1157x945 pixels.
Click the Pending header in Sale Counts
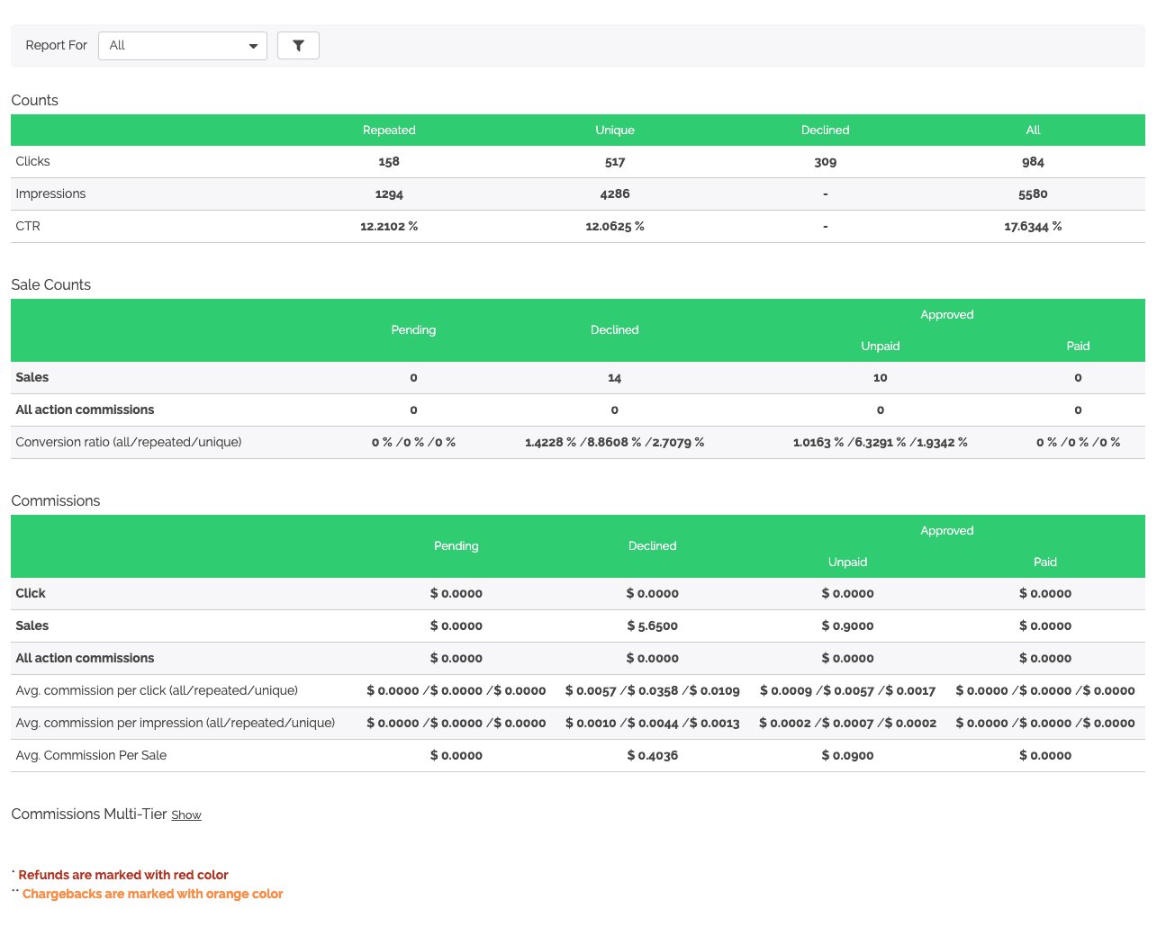pos(413,330)
